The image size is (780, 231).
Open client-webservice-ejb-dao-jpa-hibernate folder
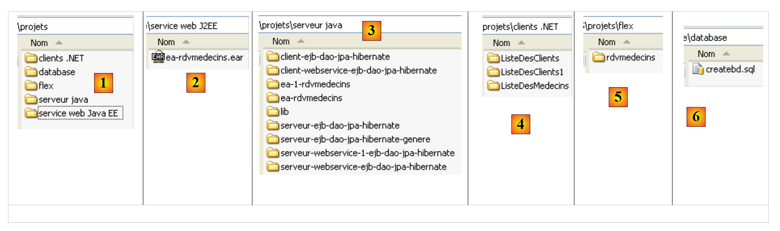tap(358, 70)
